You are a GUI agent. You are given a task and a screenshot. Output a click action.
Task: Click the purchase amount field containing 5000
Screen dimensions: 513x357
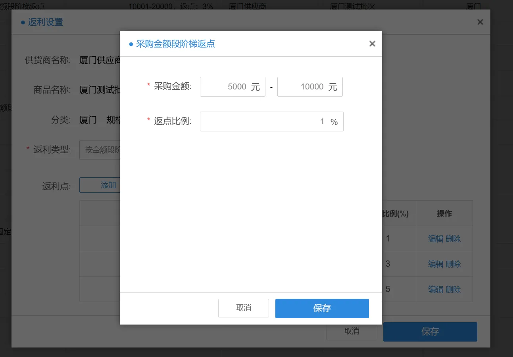(232, 87)
